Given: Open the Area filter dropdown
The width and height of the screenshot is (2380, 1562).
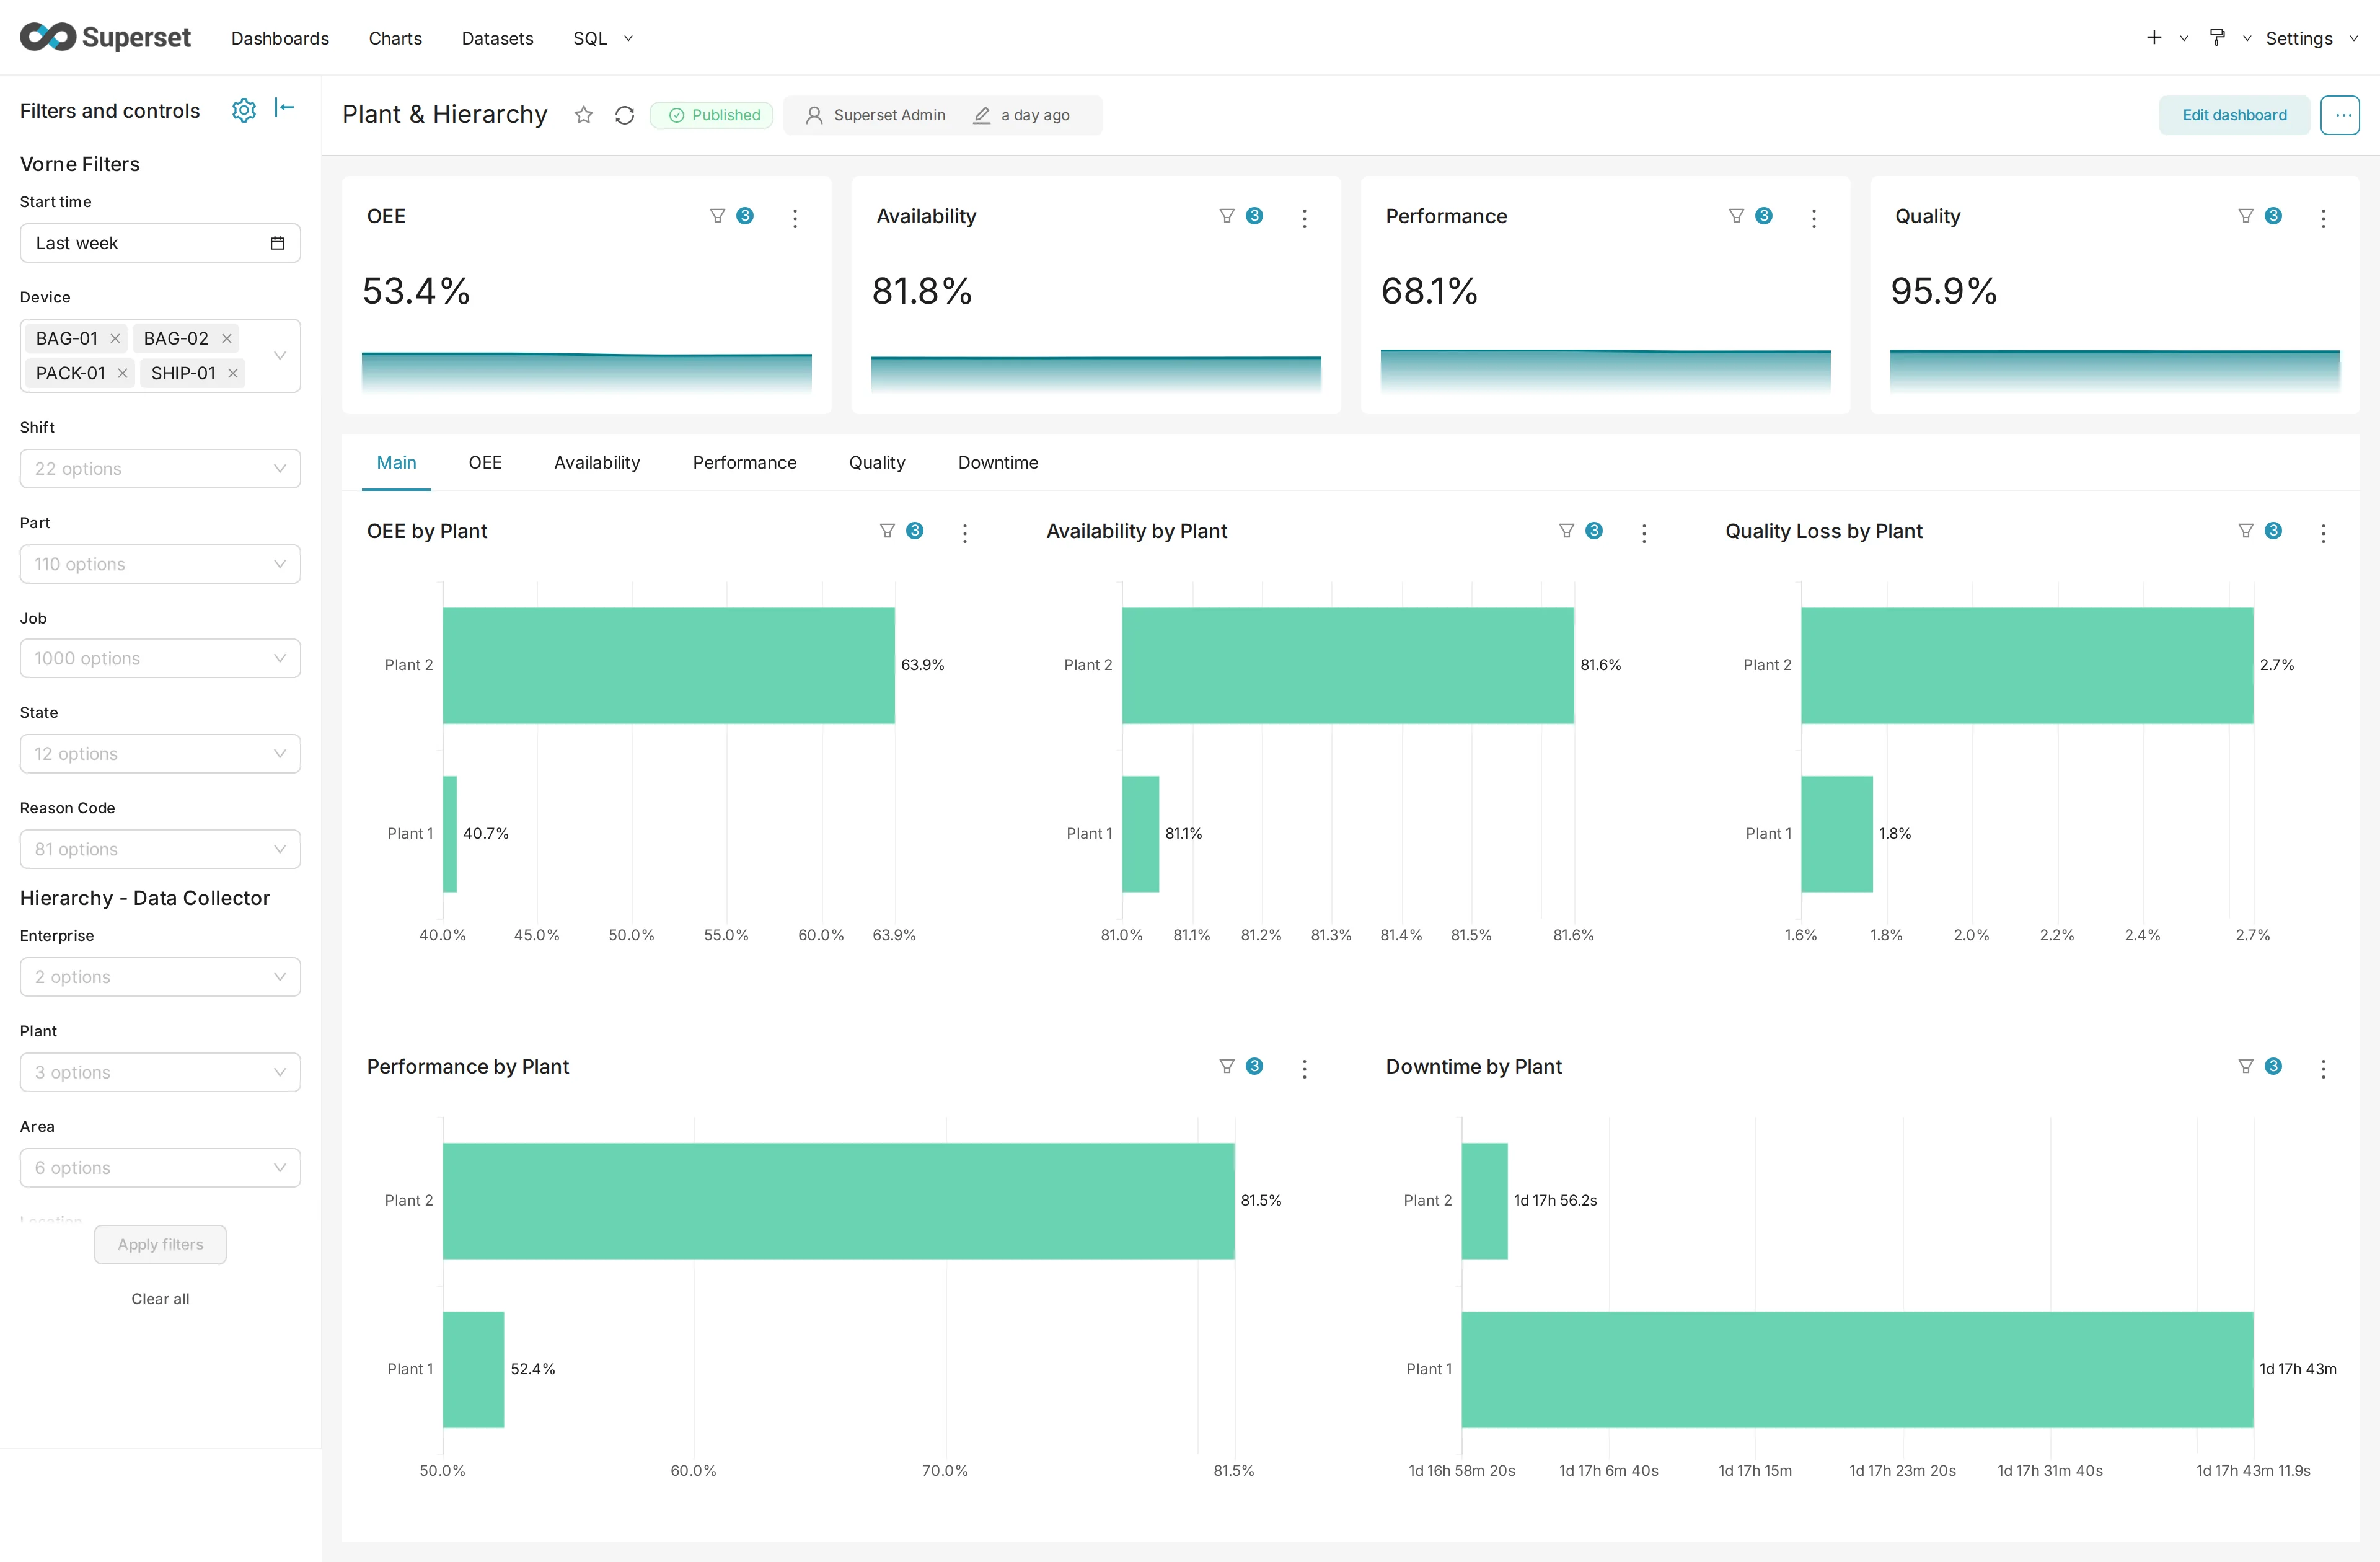Looking at the screenshot, I should tap(160, 1168).
